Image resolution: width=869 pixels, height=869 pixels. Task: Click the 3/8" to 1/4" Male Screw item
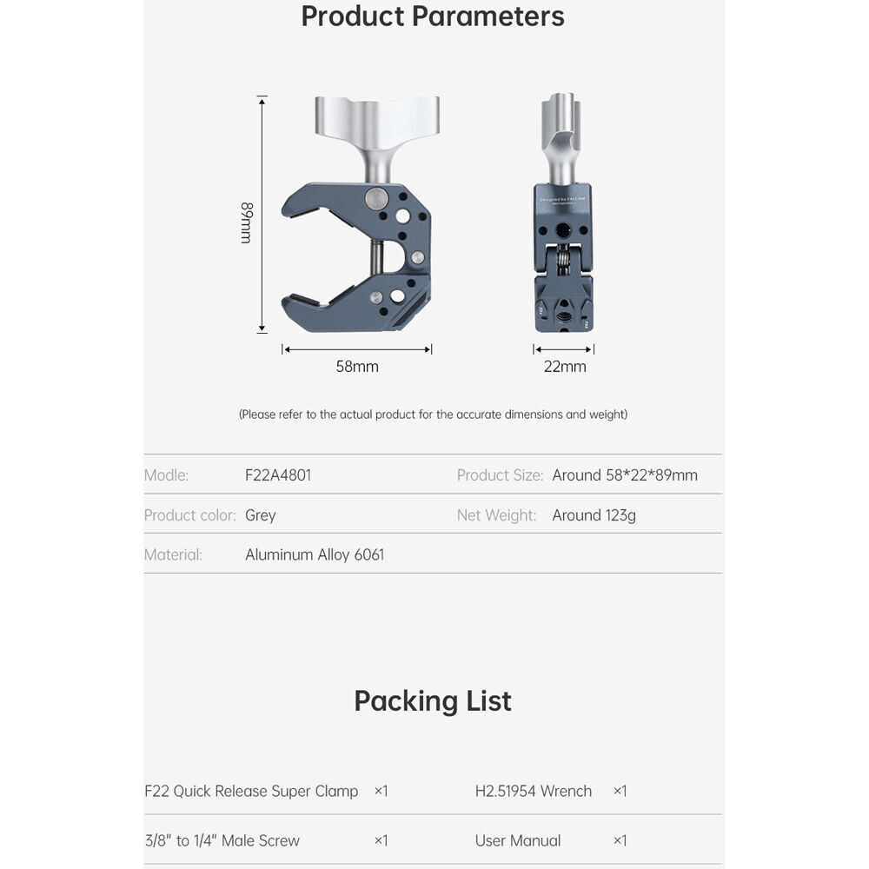tap(222, 840)
